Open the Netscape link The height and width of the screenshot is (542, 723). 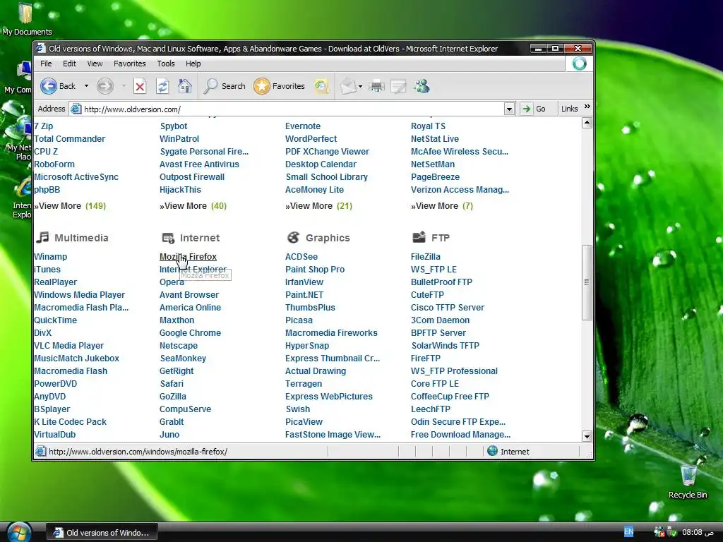pyautogui.click(x=179, y=346)
